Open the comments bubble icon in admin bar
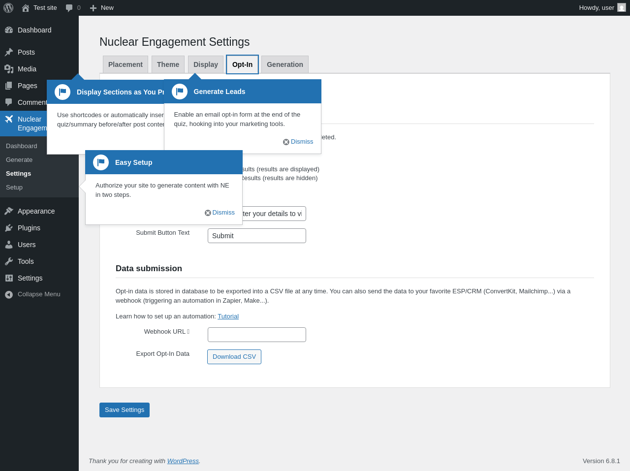The width and height of the screenshot is (630, 471). [69, 8]
